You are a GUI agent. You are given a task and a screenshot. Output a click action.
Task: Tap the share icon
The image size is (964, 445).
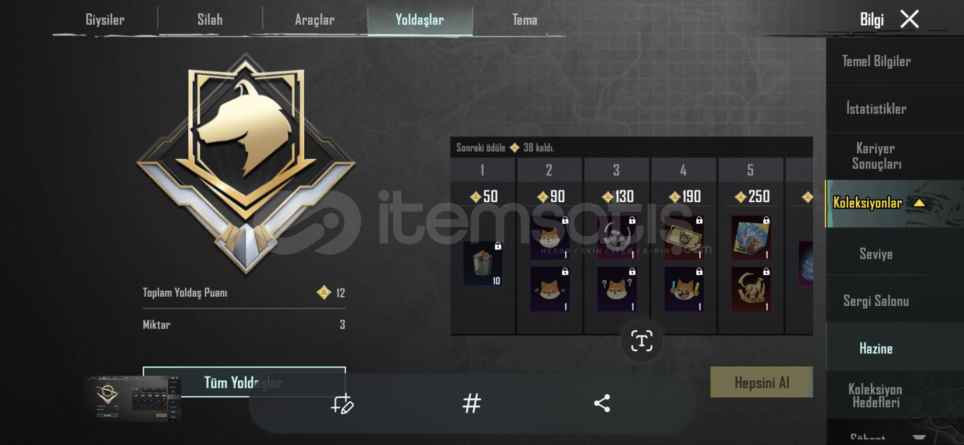click(602, 403)
